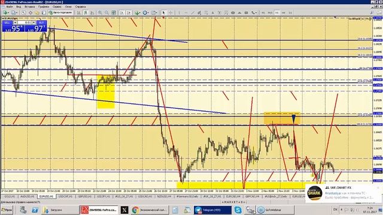This screenshot has height=215, width=383.
Task: Open periodicity clock dropdown
Action: (146, 13)
